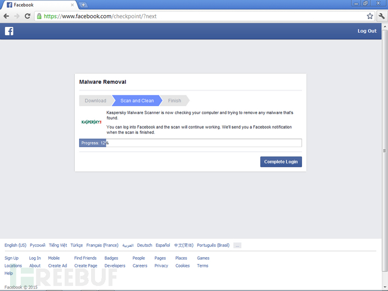Open the Developers footer link
This screenshot has width=388, height=291.
(x=115, y=266)
